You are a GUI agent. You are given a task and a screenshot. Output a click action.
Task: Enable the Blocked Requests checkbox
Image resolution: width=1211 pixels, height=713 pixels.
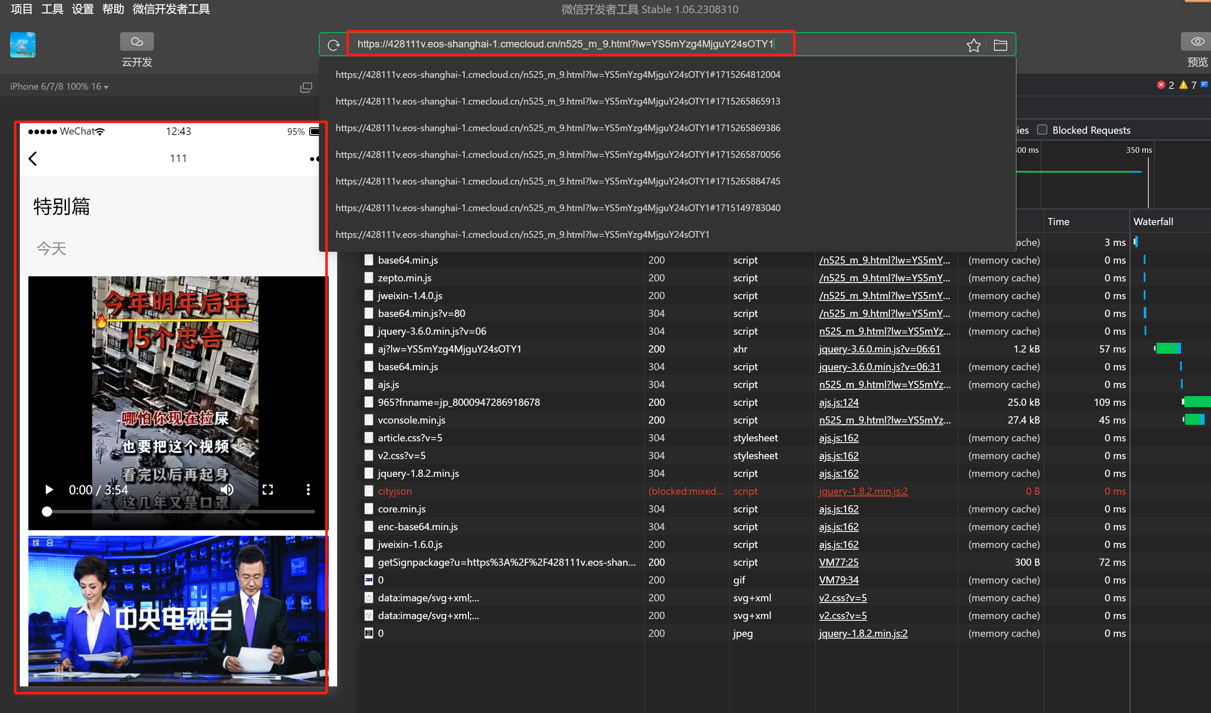coord(1042,130)
